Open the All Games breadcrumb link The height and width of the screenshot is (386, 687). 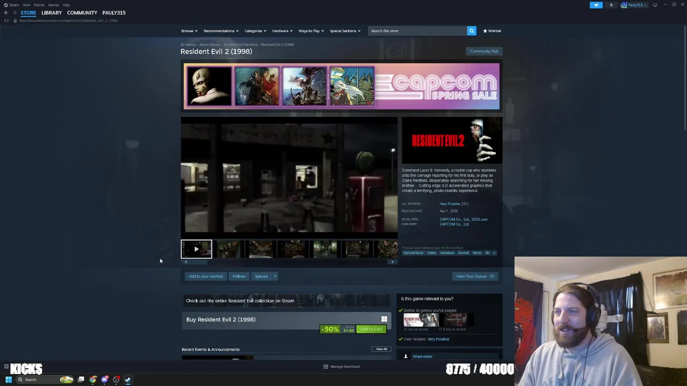coord(188,44)
